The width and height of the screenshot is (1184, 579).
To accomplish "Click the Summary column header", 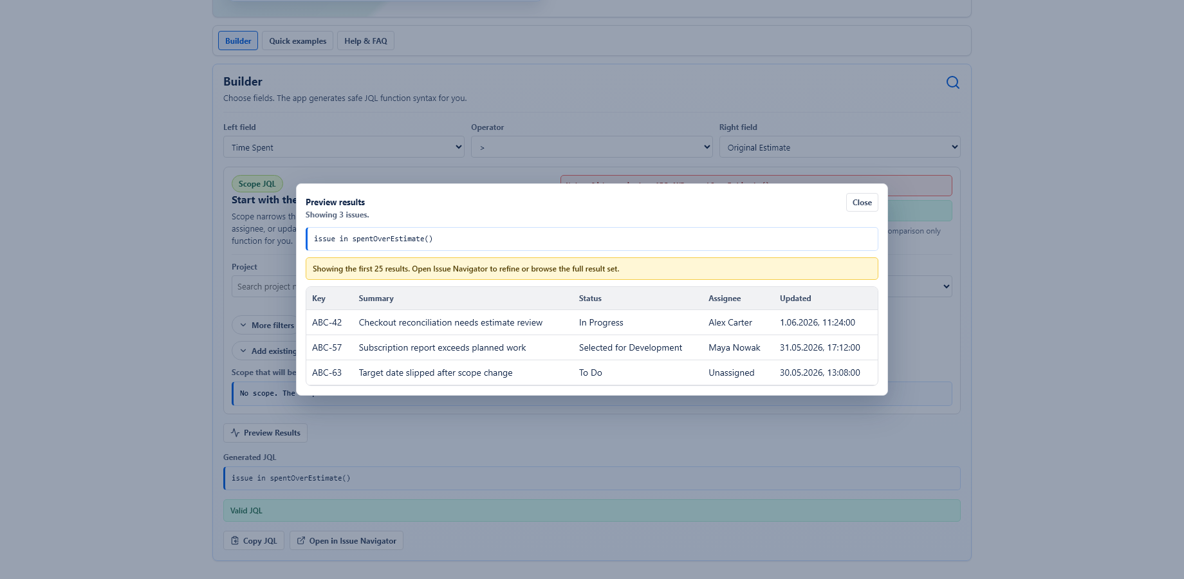I will click(376, 299).
